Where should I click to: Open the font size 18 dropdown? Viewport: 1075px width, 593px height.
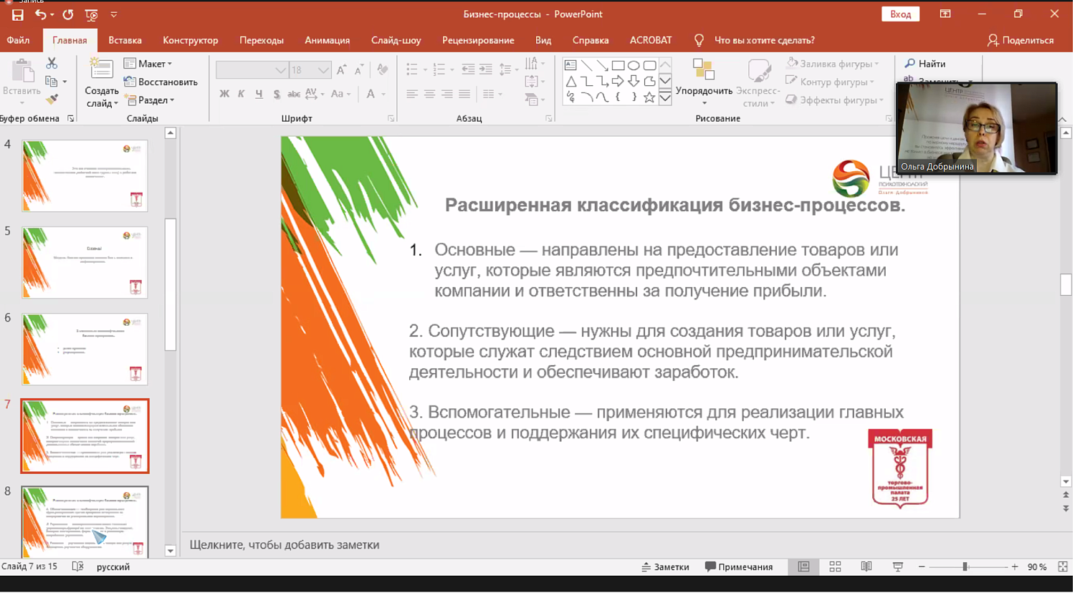tap(324, 69)
